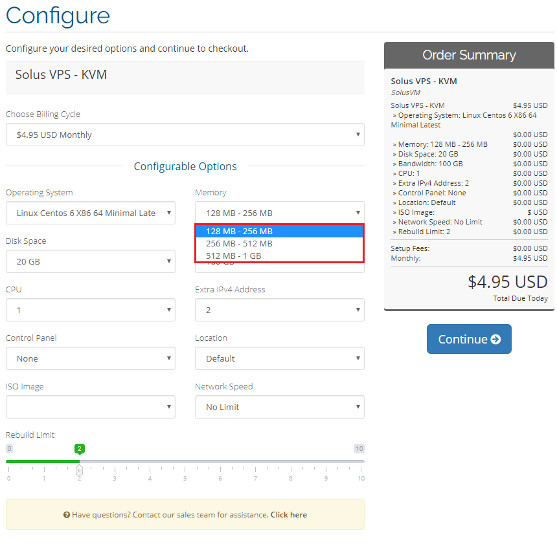The height and width of the screenshot is (544, 557).
Task: Expand the CPU dropdown
Action: pyautogui.click(x=91, y=310)
